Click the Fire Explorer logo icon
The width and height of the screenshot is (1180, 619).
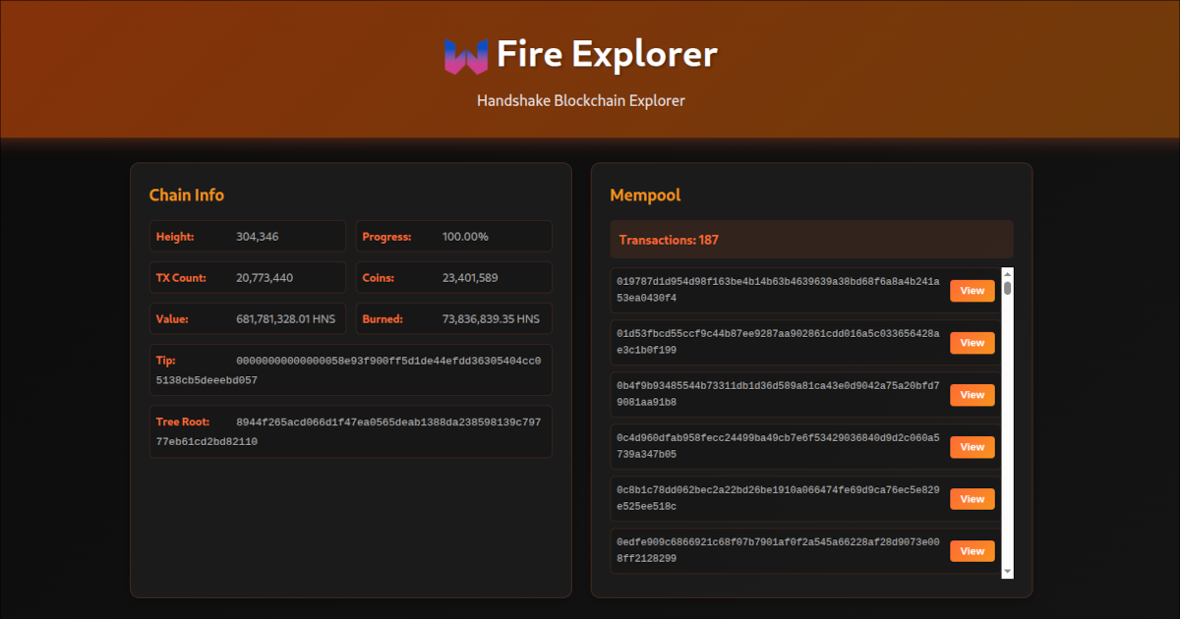465,56
